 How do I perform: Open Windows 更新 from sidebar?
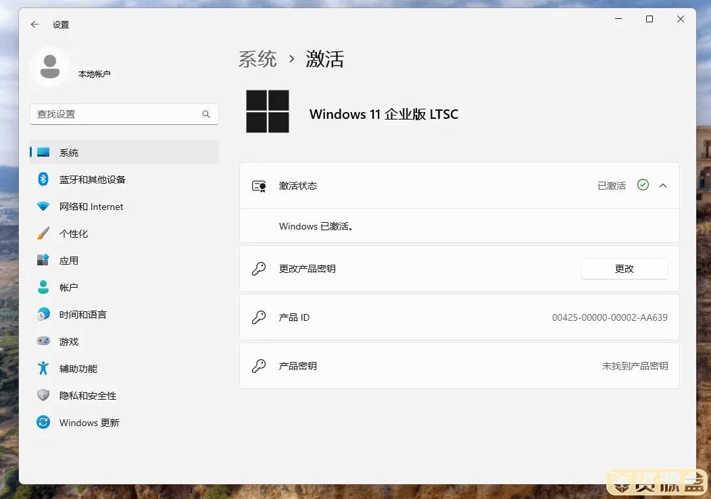124,423
